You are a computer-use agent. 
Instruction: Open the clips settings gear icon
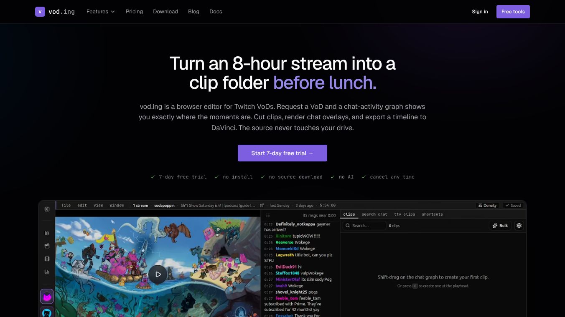click(519, 226)
